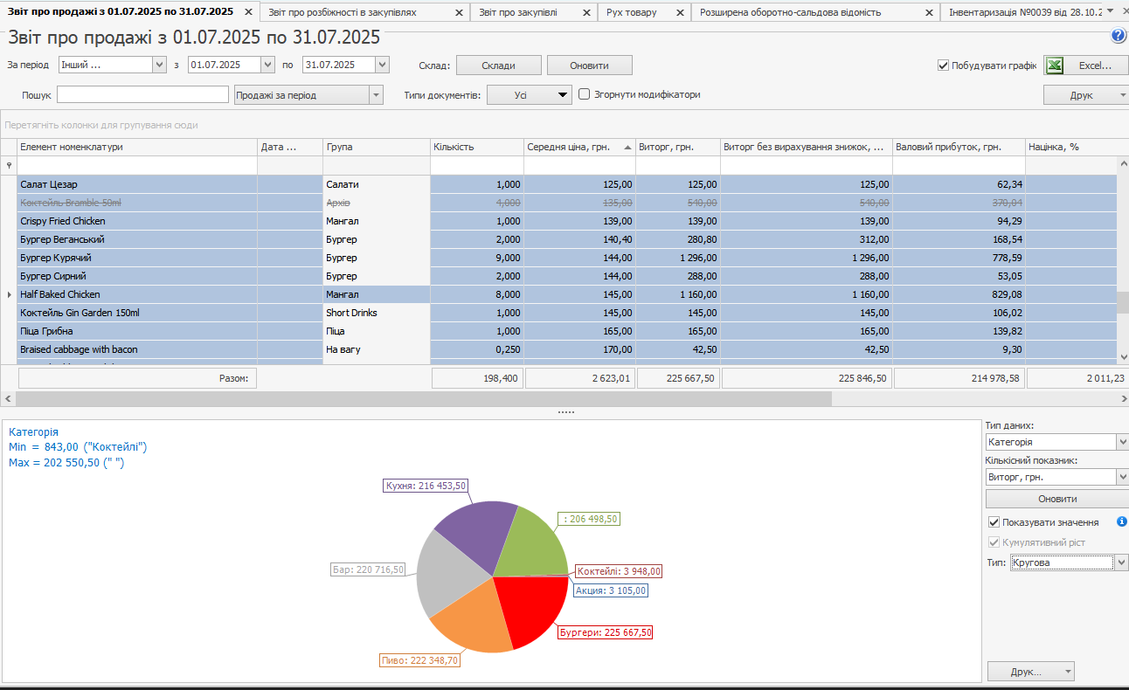Click the Склади button
The width and height of the screenshot is (1129, 690).
pos(497,66)
